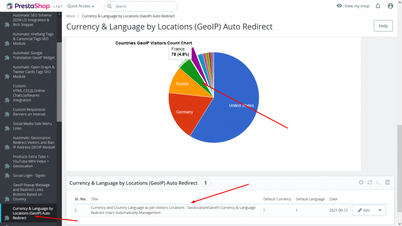
Task: Open the Quick Access dropdown
Action: point(80,6)
